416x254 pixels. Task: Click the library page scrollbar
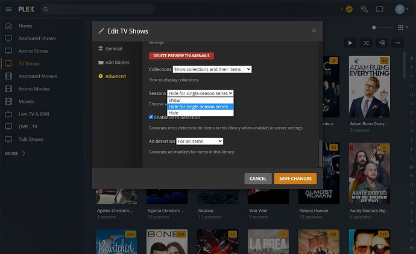coord(405,65)
